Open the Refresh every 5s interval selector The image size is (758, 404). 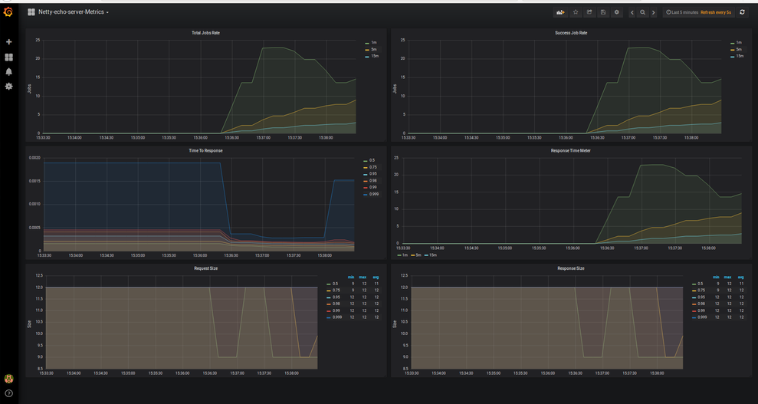tap(716, 12)
